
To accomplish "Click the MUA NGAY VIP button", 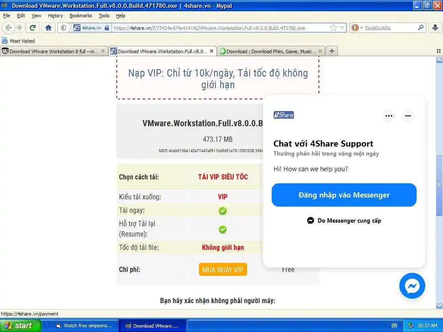I will coord(223,270).
